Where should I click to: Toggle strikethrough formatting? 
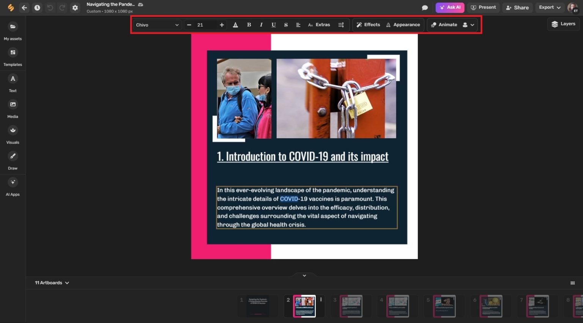click(x=286, y=25)
